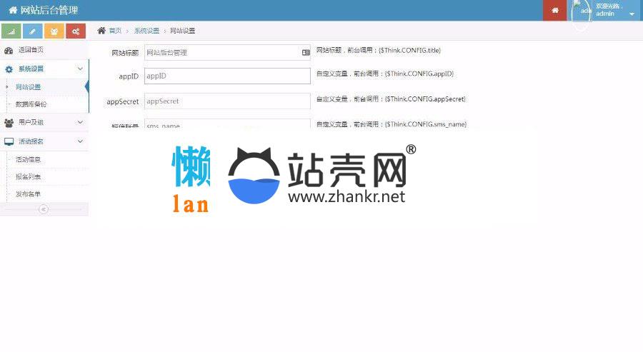Select 数据库备份 in the sidebar

pyautogui.click(x=31, y=104)
